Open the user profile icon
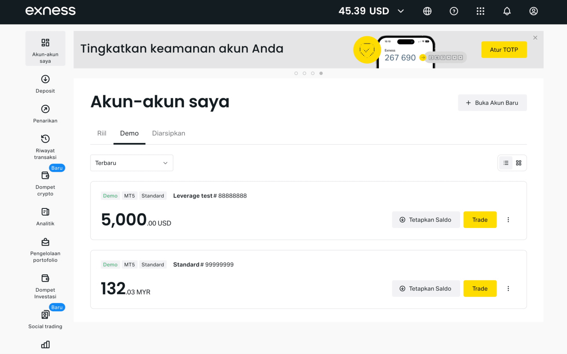Screen dimensions: 567x354 click(533, 11)
